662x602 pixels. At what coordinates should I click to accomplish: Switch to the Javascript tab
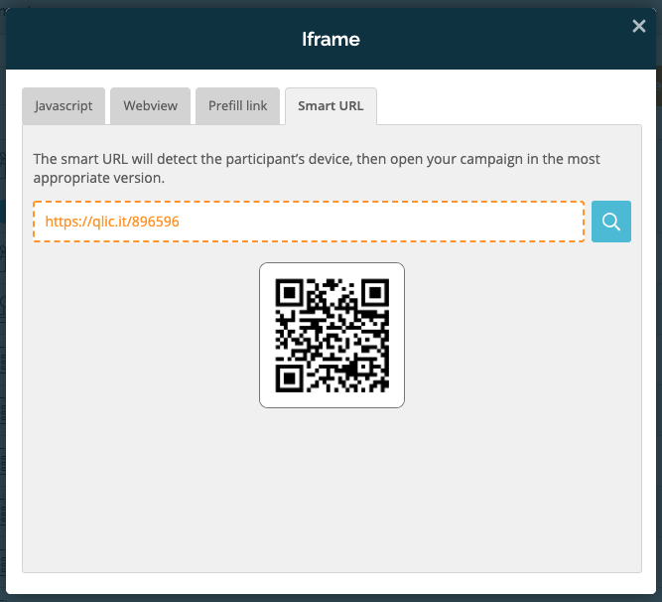tap(64, 106)
